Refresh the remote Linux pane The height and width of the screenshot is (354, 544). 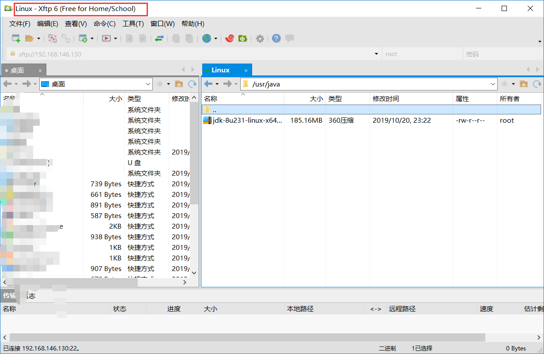click(537, 84)
